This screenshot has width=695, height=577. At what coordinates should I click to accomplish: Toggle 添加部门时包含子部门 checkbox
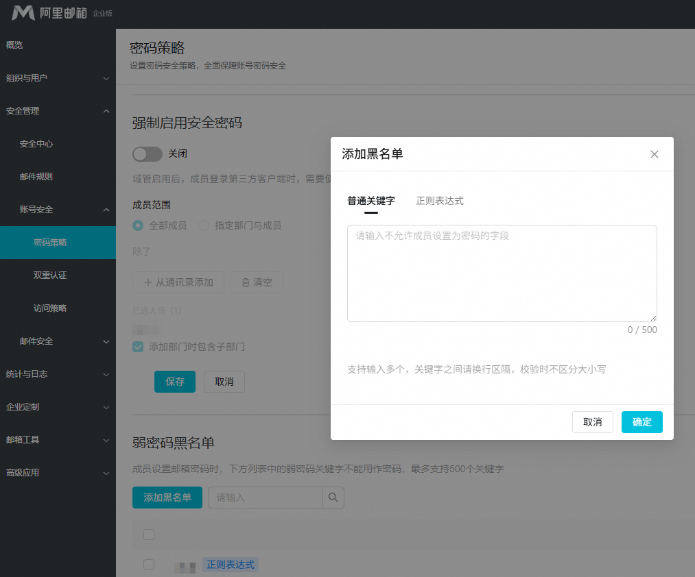pyautogui.click(x=138, y=347)
